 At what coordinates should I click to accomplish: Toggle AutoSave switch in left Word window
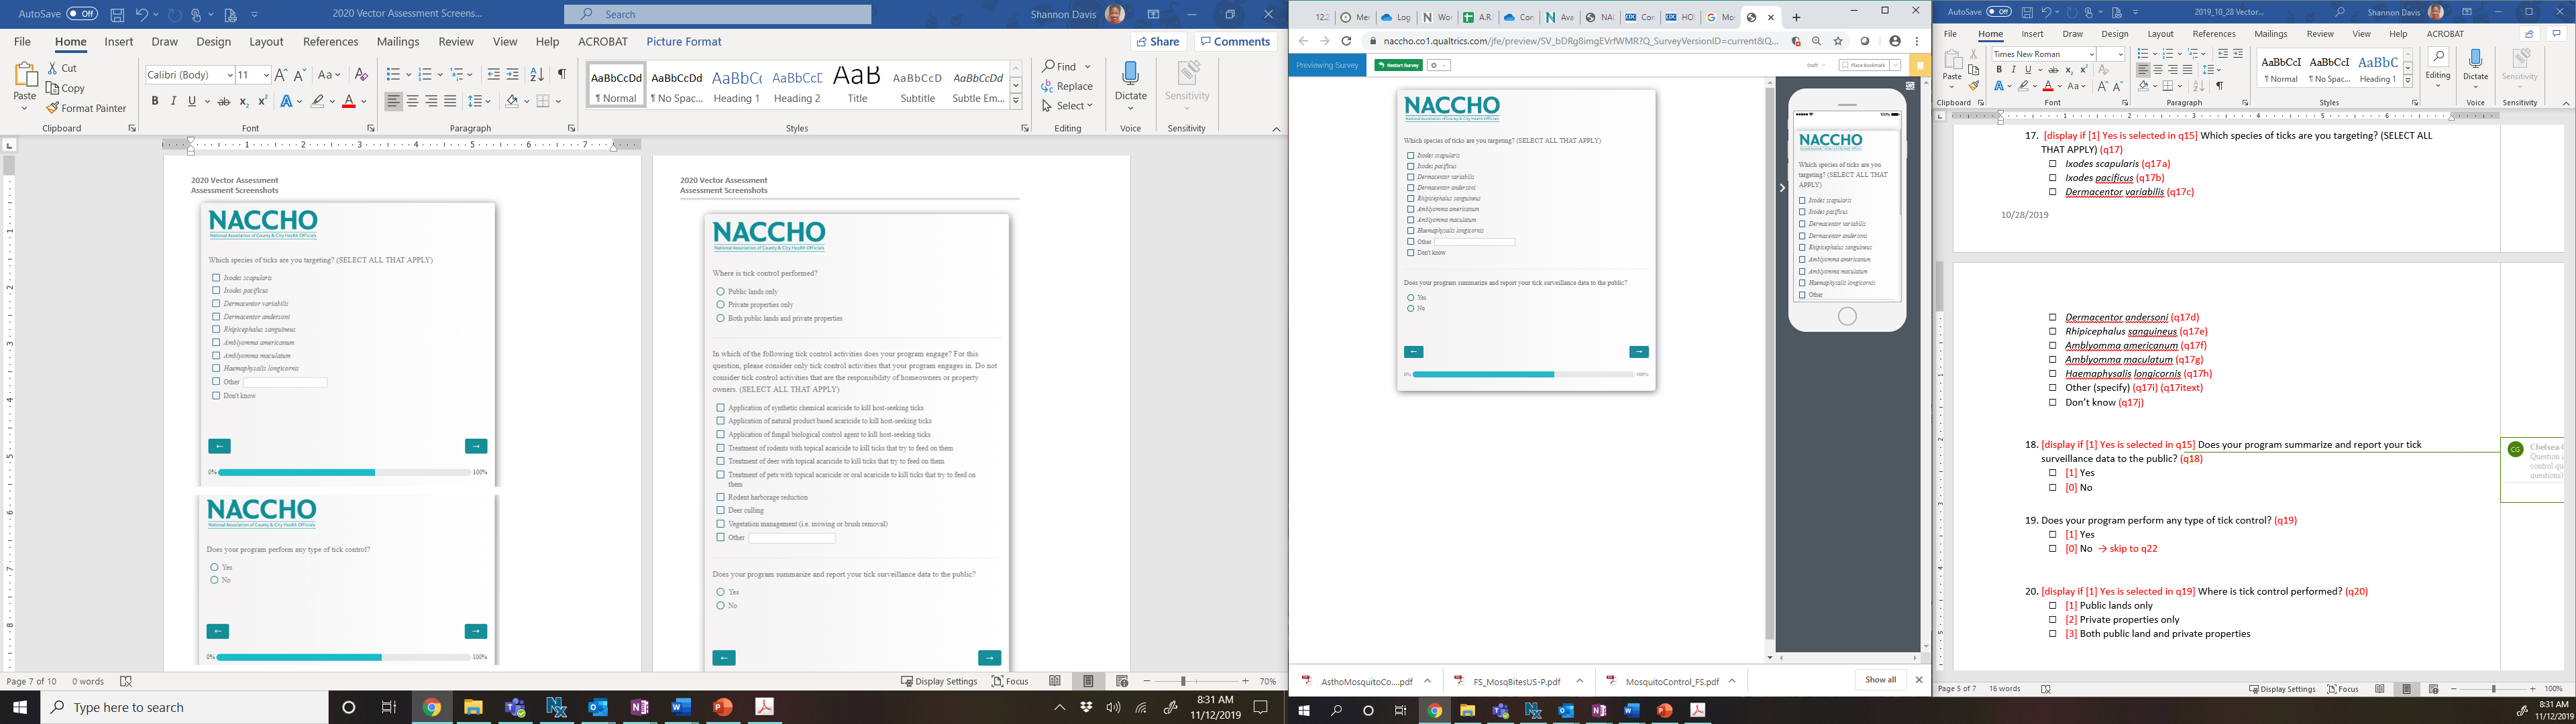click(x=82, y=14)
